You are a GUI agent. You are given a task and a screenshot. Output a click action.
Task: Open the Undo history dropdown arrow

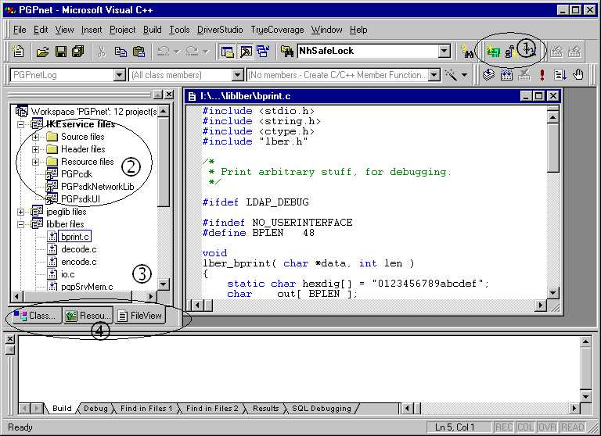[x=177, y=52]
